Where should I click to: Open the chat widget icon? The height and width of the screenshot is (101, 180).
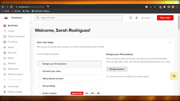174,76
